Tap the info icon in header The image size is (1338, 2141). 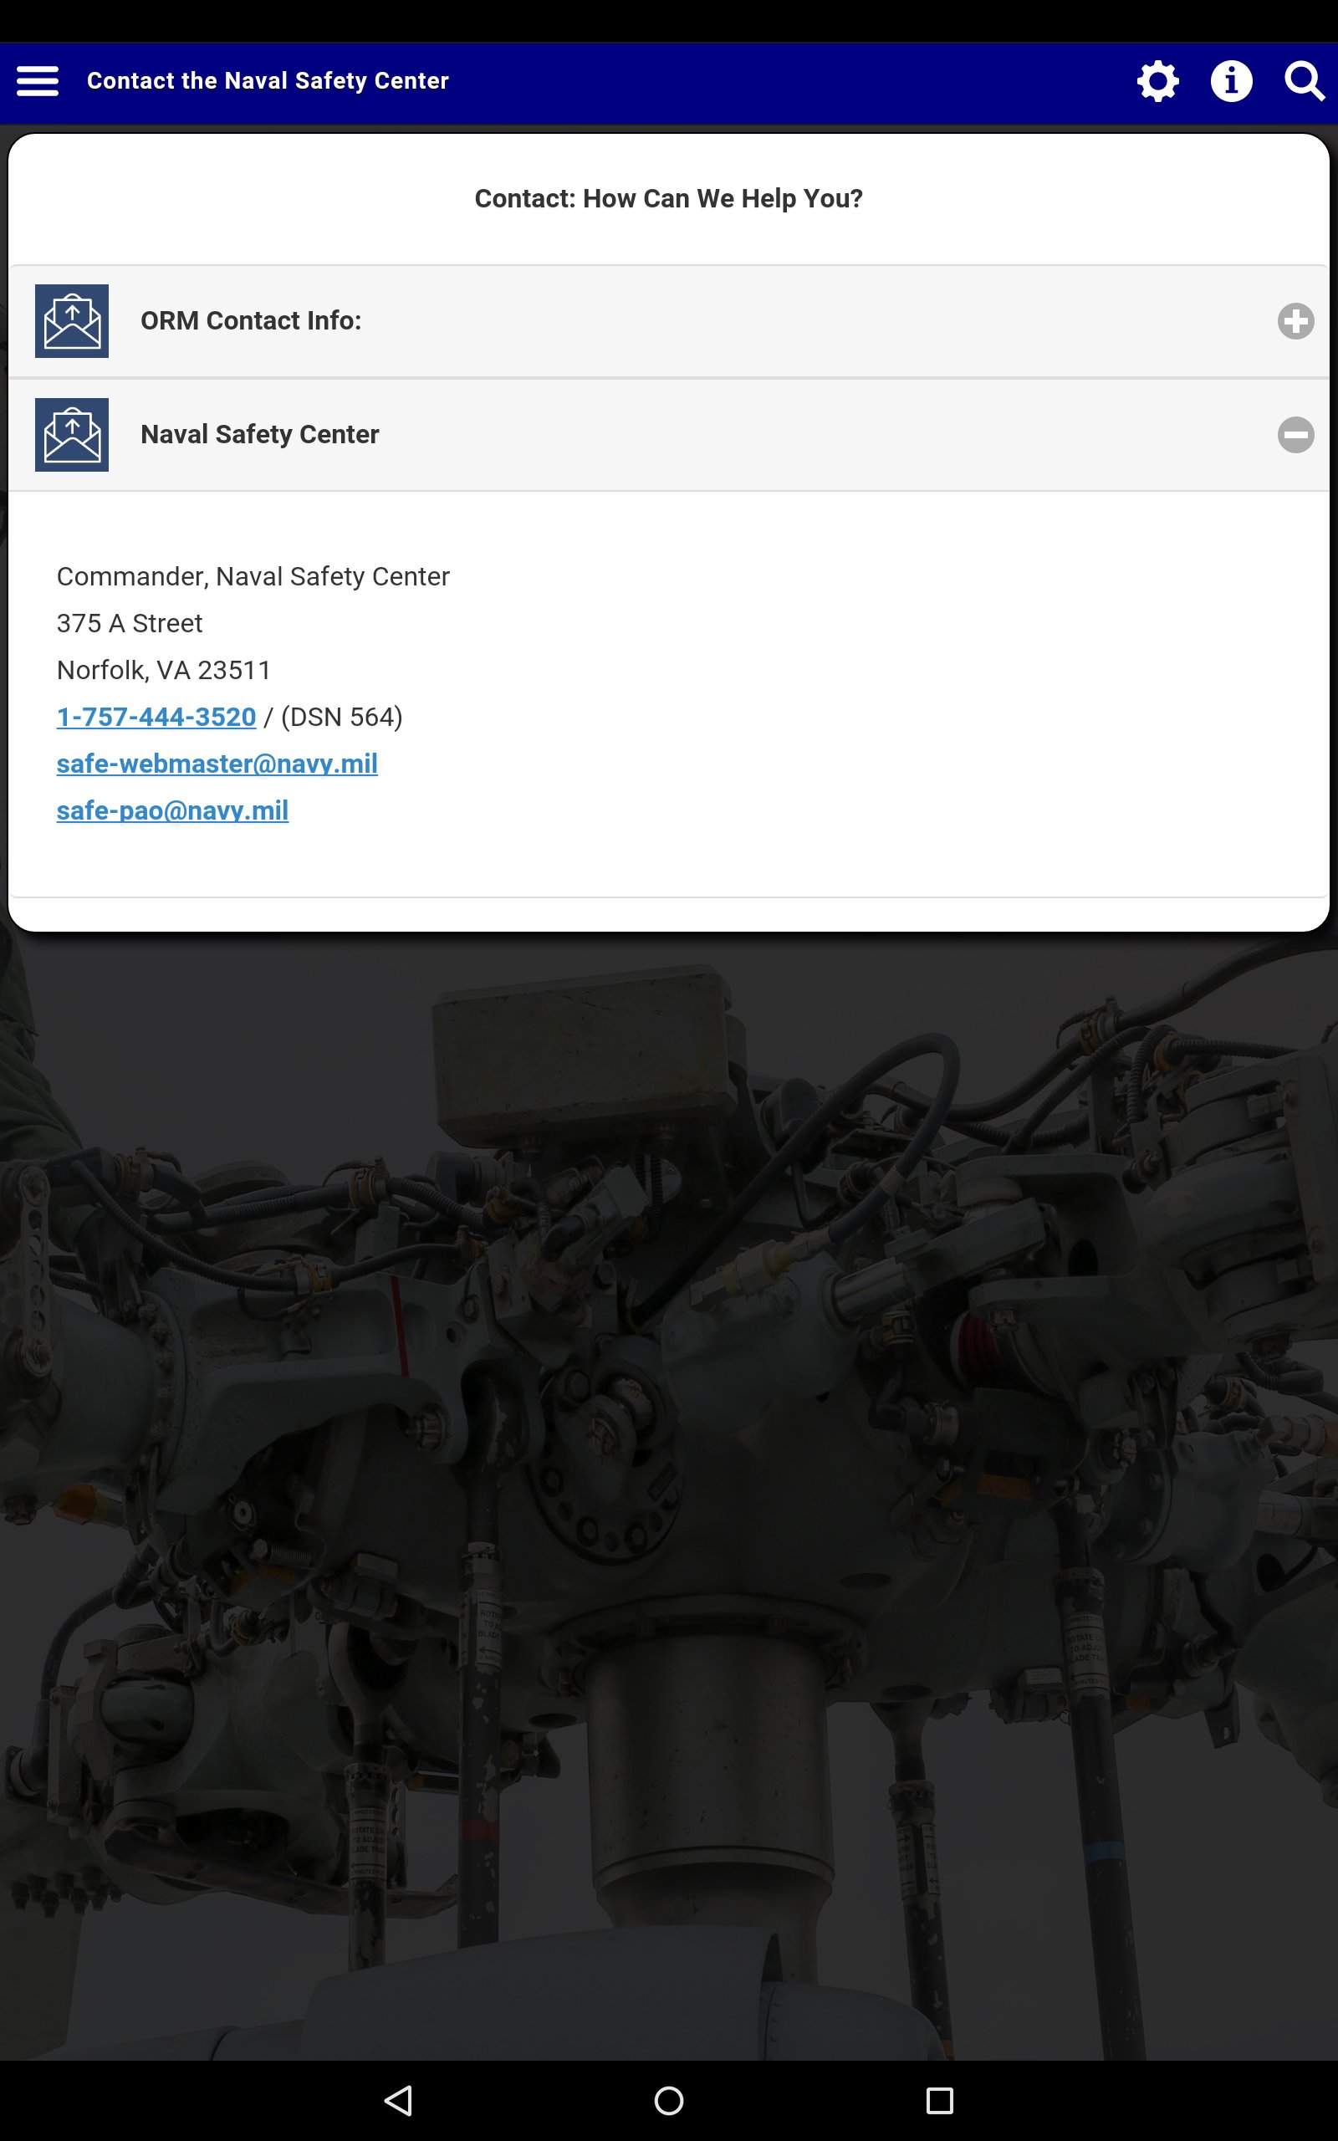click(1231, 81)
